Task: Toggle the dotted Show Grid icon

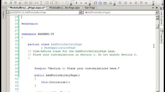Action: point(62,3)
